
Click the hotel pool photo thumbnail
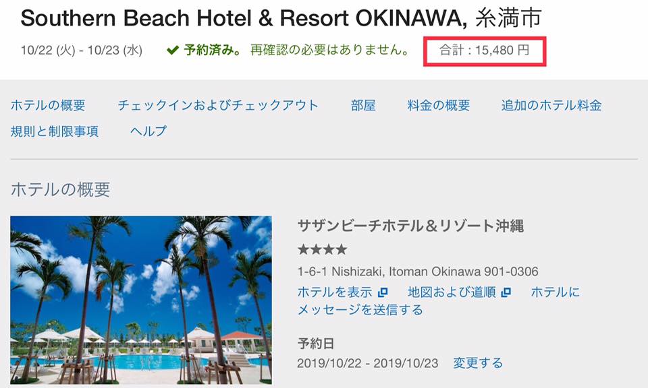[141, 300]
